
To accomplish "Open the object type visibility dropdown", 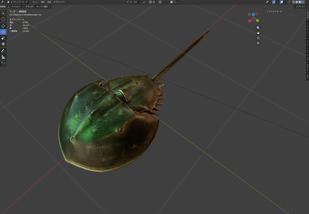I will click(268, 2).
